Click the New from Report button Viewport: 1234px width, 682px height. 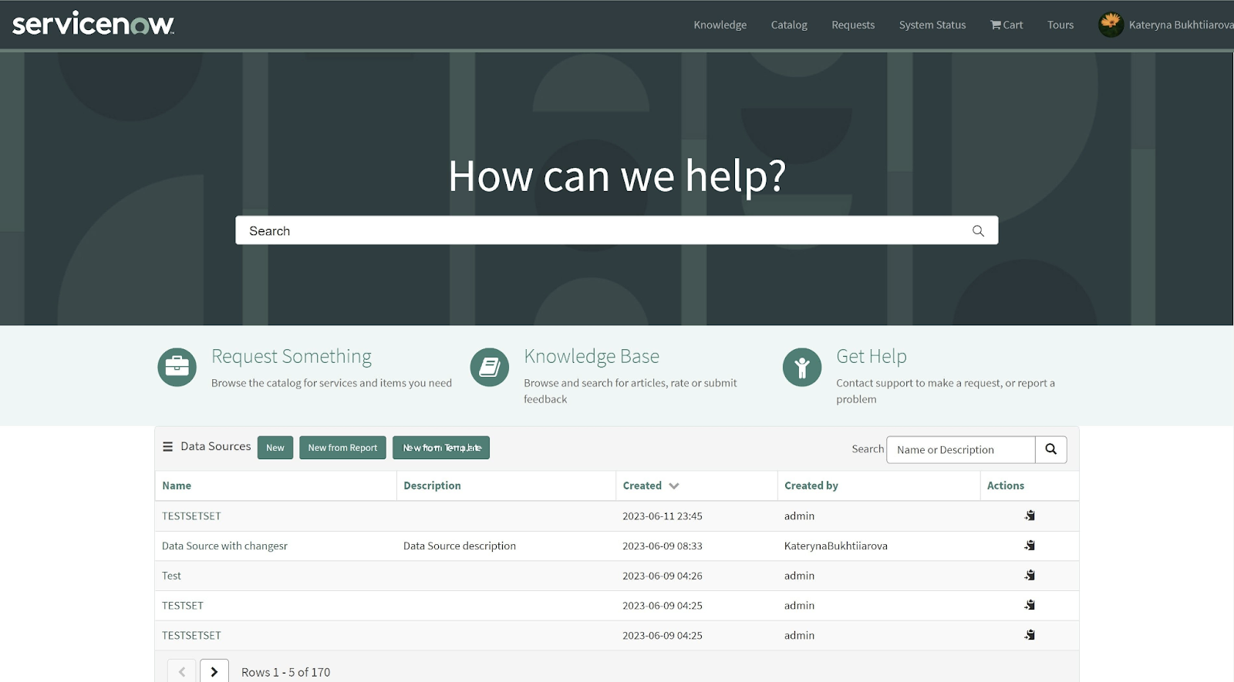pyautogui.click(x=342, y=448)
